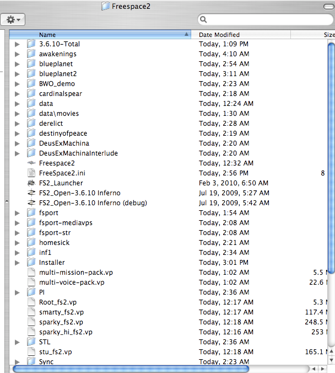Click the magnifying glass search icon

click(x=203, y=19)
